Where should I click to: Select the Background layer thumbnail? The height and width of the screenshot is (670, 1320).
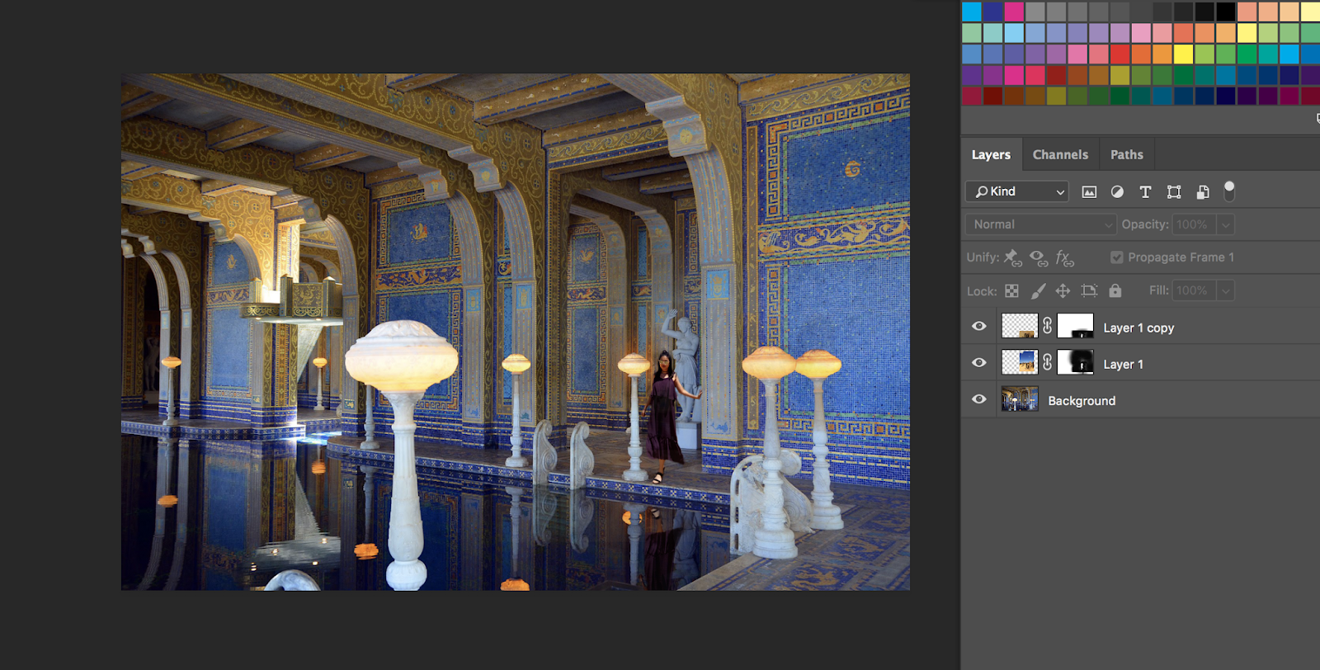(1020, 399)
